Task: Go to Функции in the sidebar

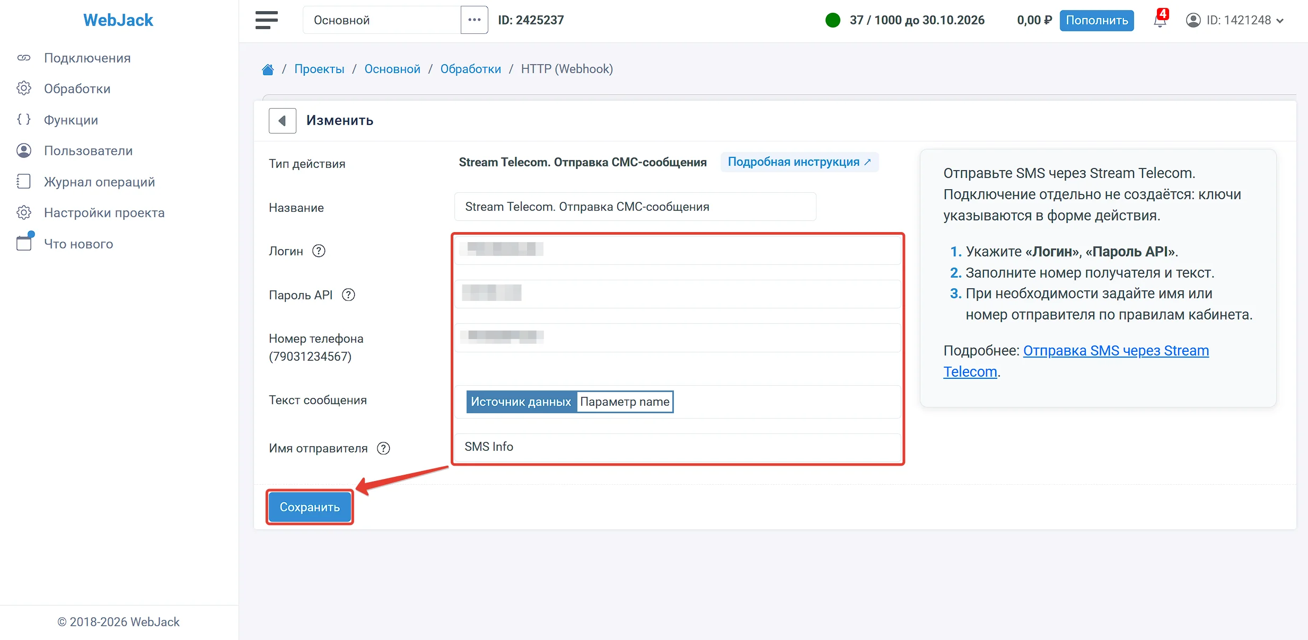Action: [x=71, y=120]
